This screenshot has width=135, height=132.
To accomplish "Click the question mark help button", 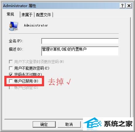I will point(122,6).
